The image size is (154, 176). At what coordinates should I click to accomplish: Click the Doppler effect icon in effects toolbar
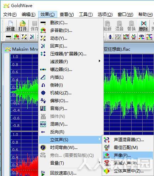click(x=17, y=37)
